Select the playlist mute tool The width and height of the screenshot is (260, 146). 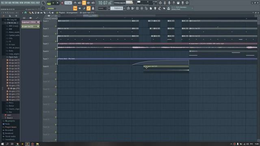pos(38,13)
